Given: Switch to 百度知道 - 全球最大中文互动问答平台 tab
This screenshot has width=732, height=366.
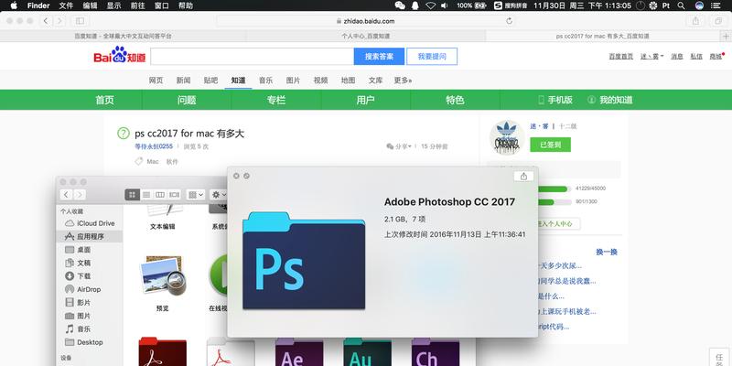Looking at the screenshot, I should [124, 36].
